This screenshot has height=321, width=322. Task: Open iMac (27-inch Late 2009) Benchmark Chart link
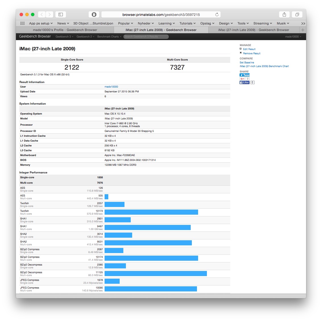(x=264, y=66)
